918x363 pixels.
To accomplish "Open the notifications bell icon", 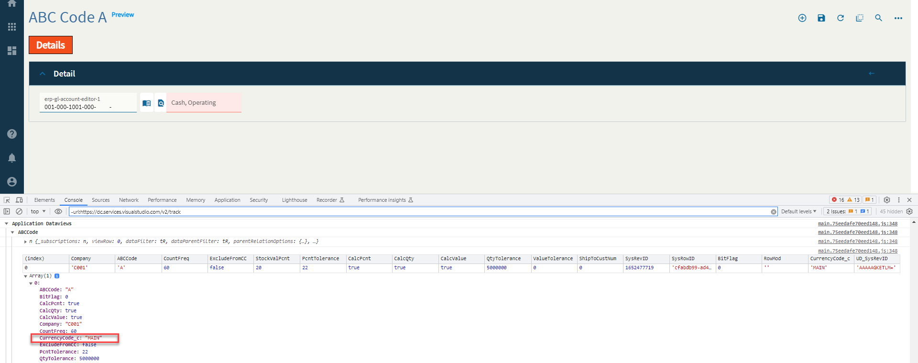I will (x=12, y=158).
